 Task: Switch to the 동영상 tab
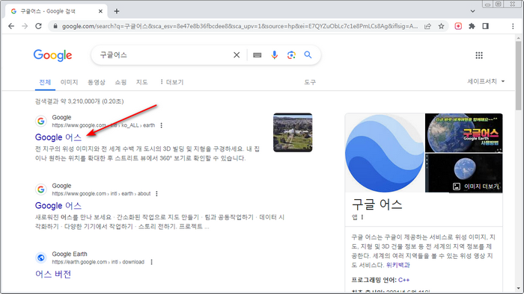97,82
